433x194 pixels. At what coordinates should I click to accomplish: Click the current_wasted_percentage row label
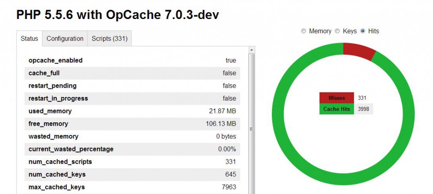click(x=71, y=149)
